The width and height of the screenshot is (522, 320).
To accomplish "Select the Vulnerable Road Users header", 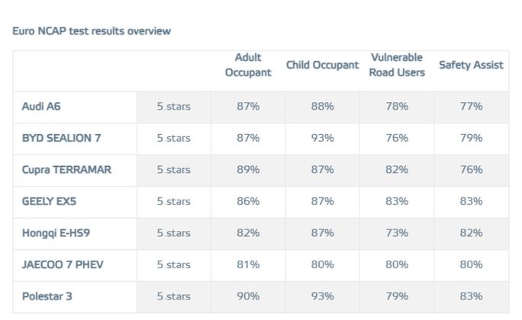I will click(x=397, y=65).
